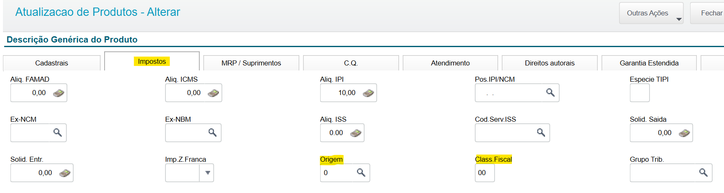The height and width of the screenshot is (193, 724).
Task: Open Cod.Serv.ISS search magnifier
Action: pos(541,133)
